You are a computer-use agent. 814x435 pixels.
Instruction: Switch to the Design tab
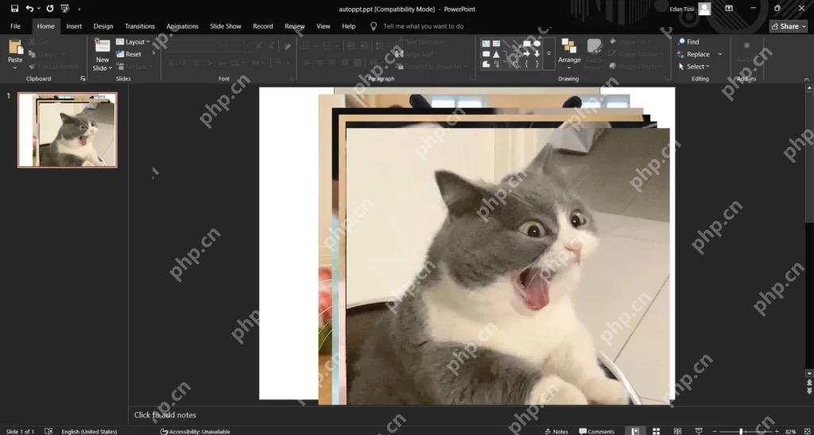pyautogui.click(x=103, y=26)
